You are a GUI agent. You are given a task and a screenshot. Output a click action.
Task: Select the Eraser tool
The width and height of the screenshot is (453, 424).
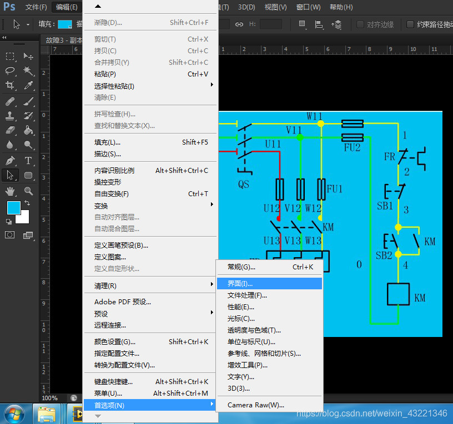[10, 130]
